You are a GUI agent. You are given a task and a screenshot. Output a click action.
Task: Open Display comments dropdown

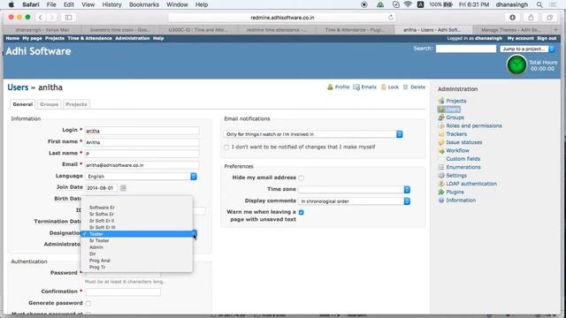pos(354,201)
